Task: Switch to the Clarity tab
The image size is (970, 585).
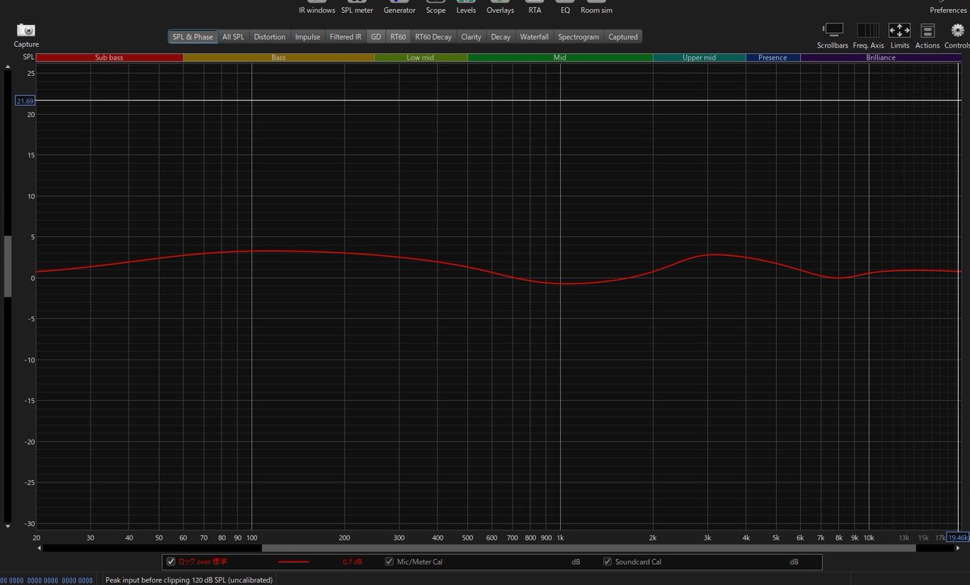Action: pos(471,36)
